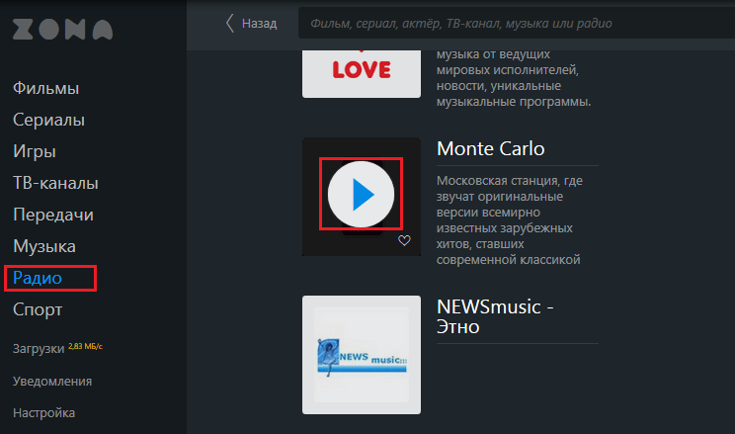Select the Радио section
The height and width of the screenshot is (434, 735).
pos(38,278)
